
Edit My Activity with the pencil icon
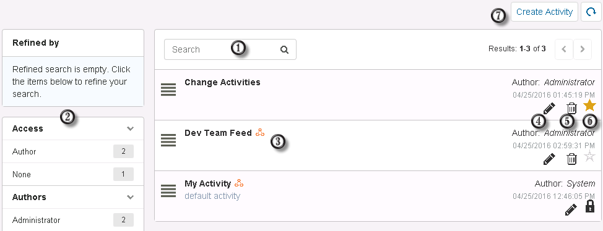[571, 209]
